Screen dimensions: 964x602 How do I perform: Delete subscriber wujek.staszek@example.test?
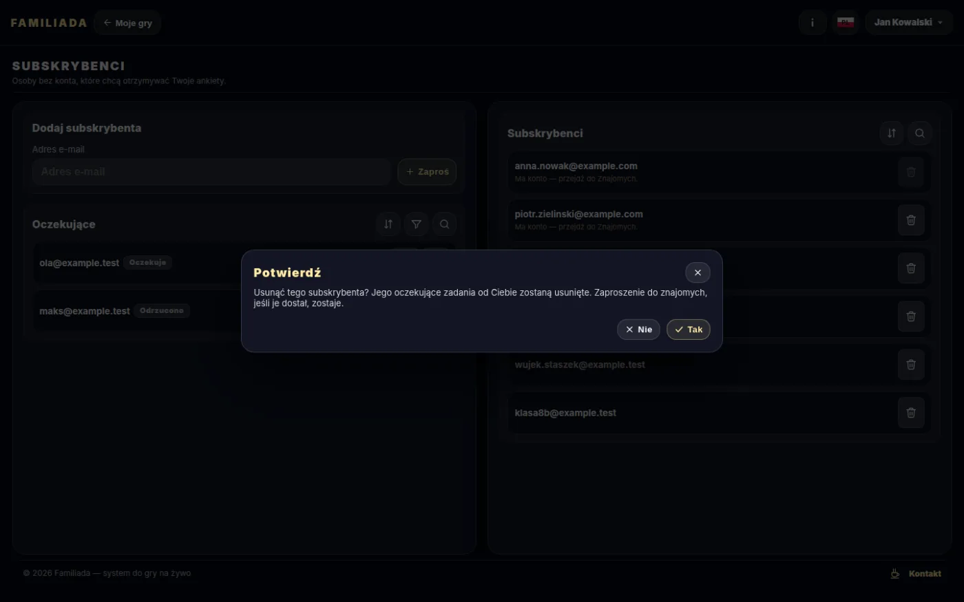point(911,365)
